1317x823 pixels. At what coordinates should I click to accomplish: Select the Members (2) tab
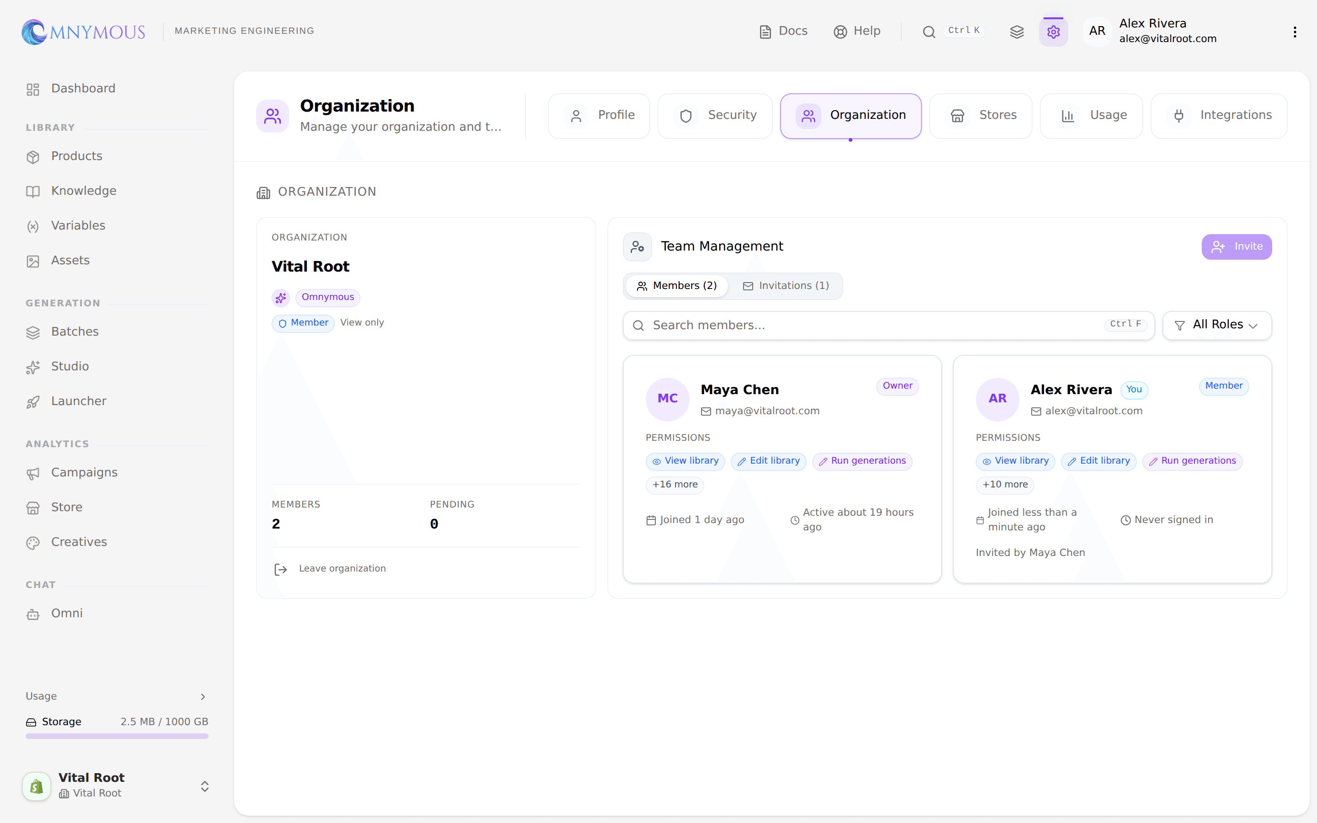pyautogui.click(x=676, y=286)
